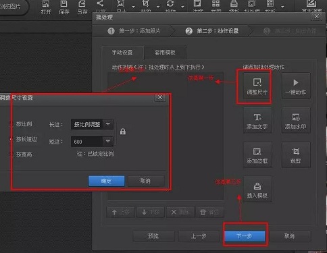The height and width of the screenshot is (253, 327).
Task: Select the 第二步：动作设置 step
Action: (x=212, y=31)
